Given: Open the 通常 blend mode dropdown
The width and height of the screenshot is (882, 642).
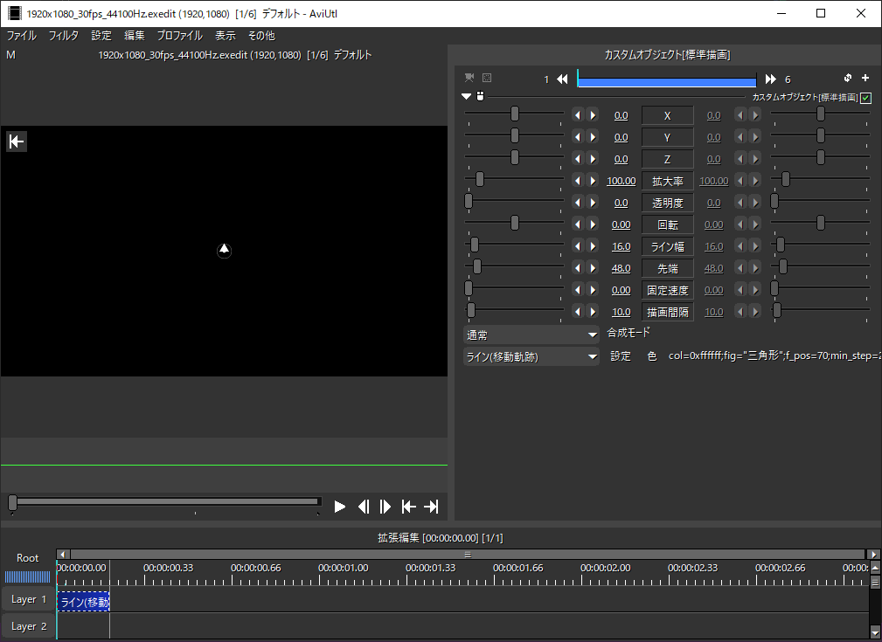Looking at the screenshot, I should (x=531, y=335).
